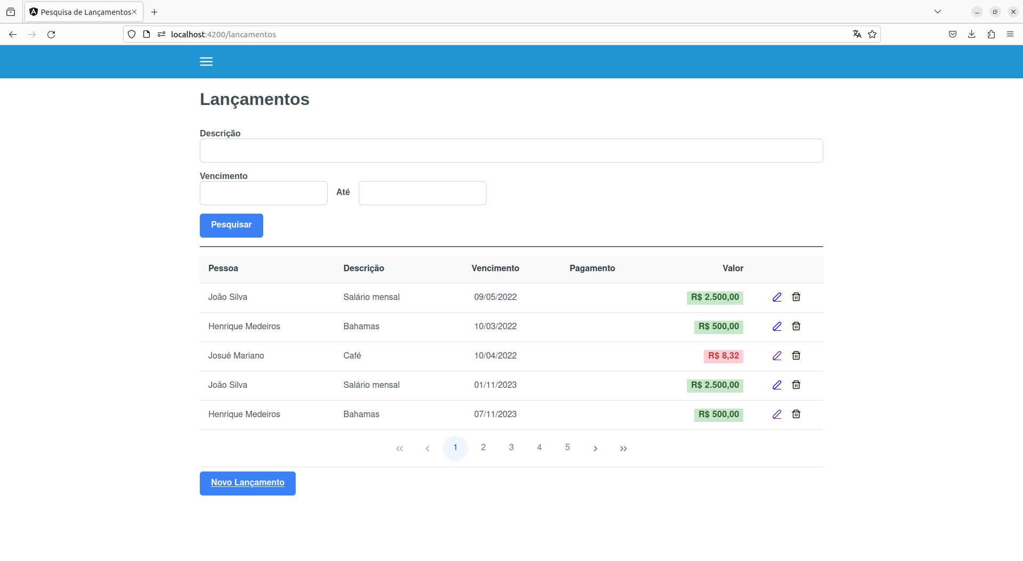
Task: Close the Pesquisa de Lançamentos tab
Action: [134, 12]
